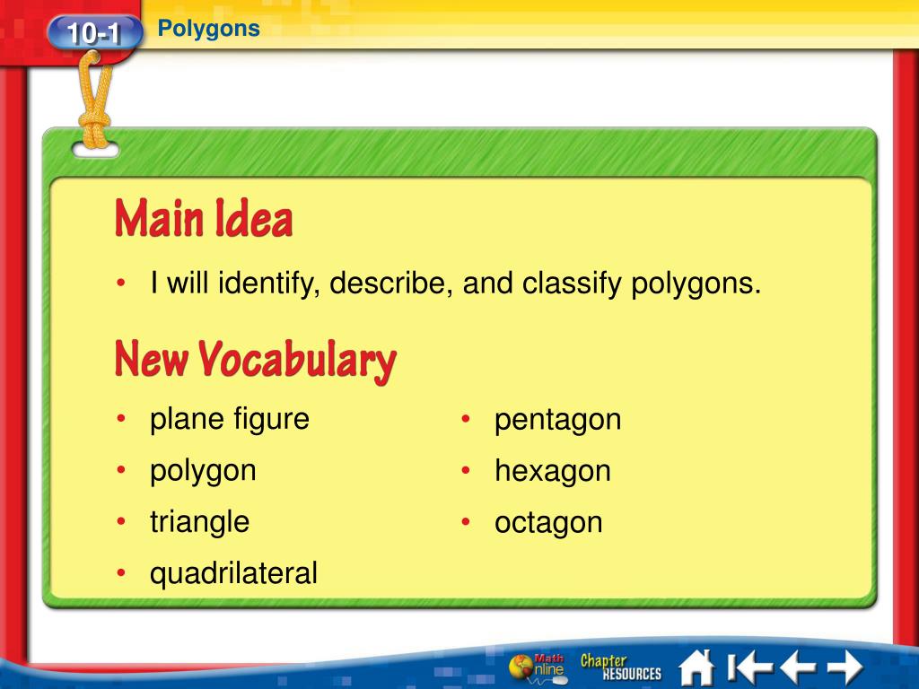The width and height of the screenshot is (919, 689).
Task: Click vocabulary word polygon
Action: [203, 471]
